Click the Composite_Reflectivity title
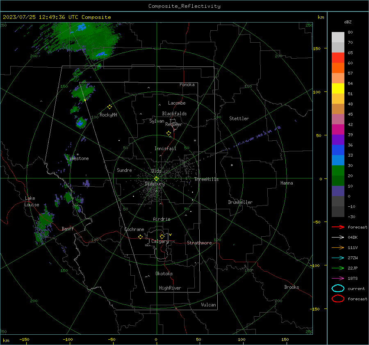 pyautogui.click(x=184, y=6)
